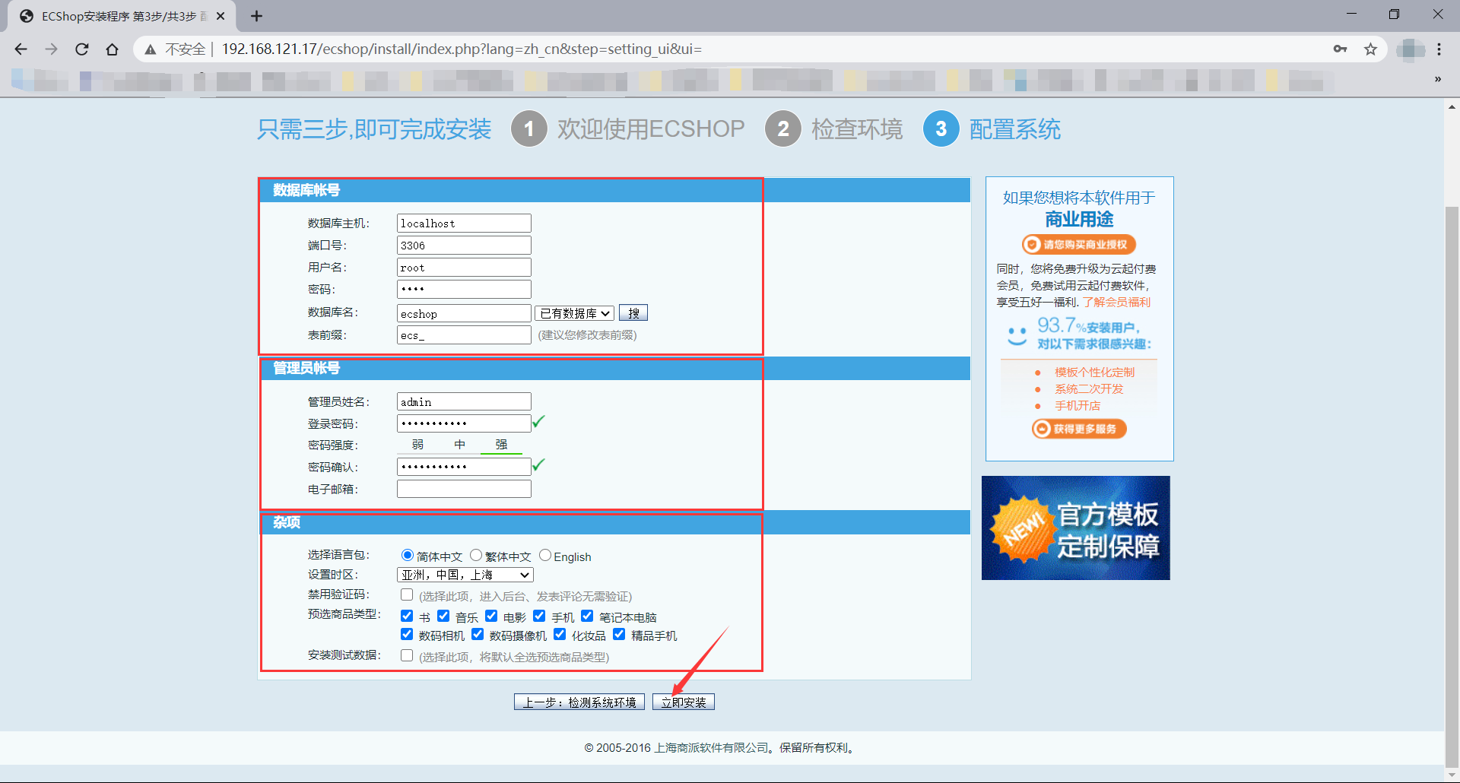Click the not-secure warning icon

pos(151,49)
